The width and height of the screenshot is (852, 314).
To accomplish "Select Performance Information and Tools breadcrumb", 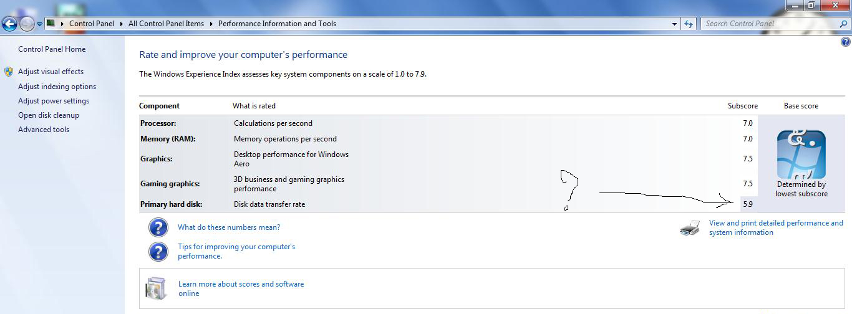I will click(x=277, y=24).
